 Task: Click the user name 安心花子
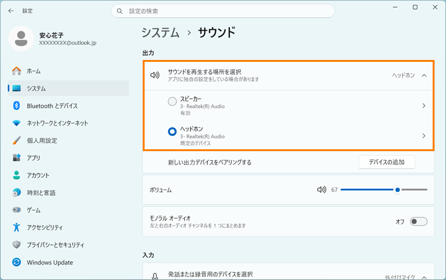tap(52, 35)
